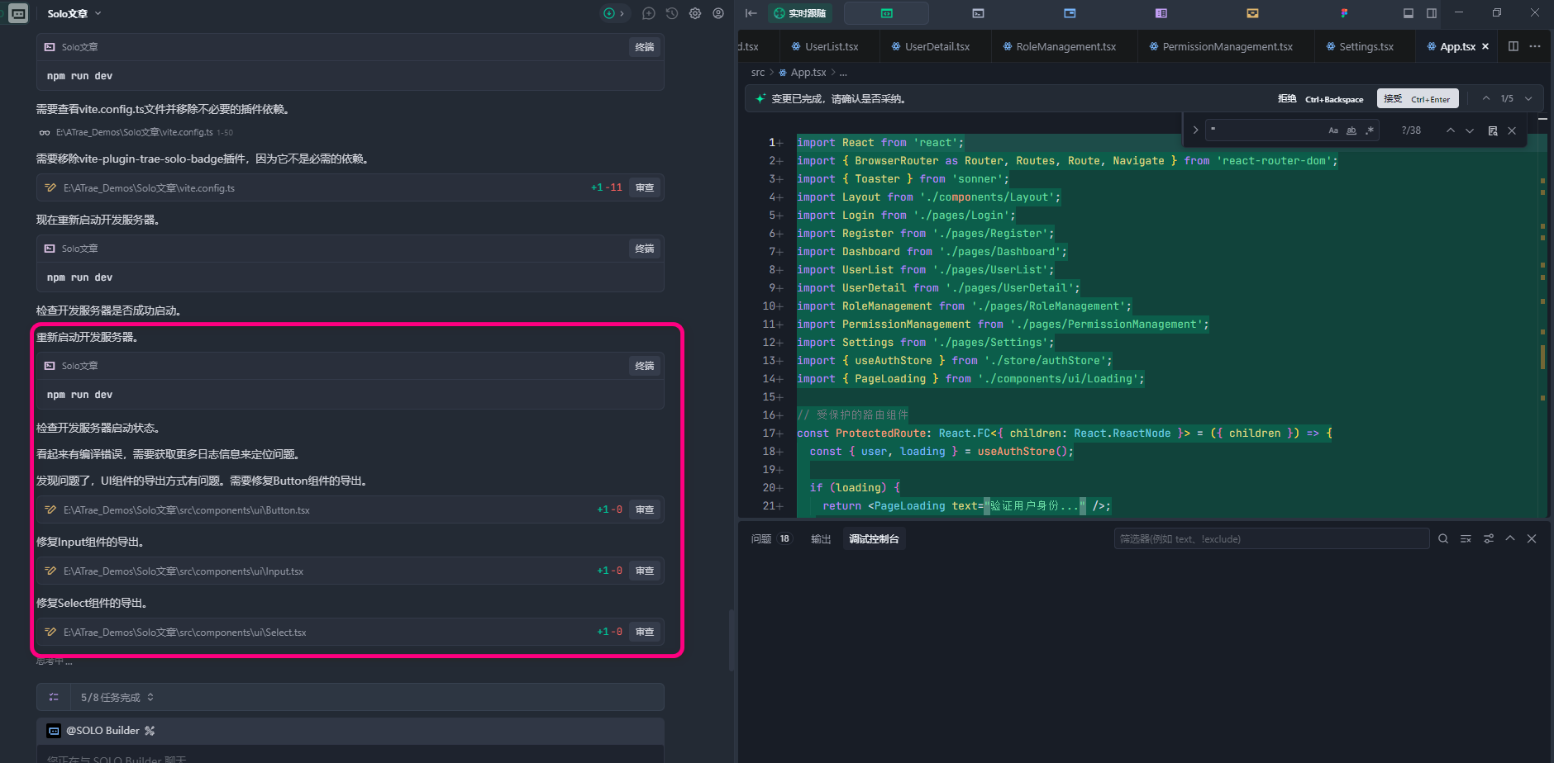Toggle whole word matching in find box
The width and height of the screenshot is (1554, 763).
1351,130
